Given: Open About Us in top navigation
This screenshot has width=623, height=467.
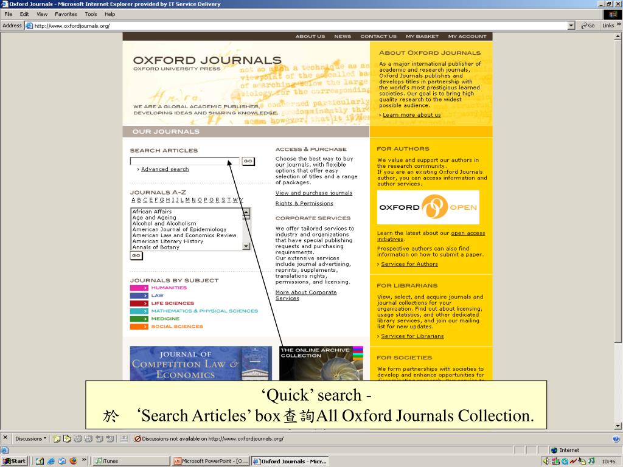Looking at the screenshot, I should coord(310,36).
